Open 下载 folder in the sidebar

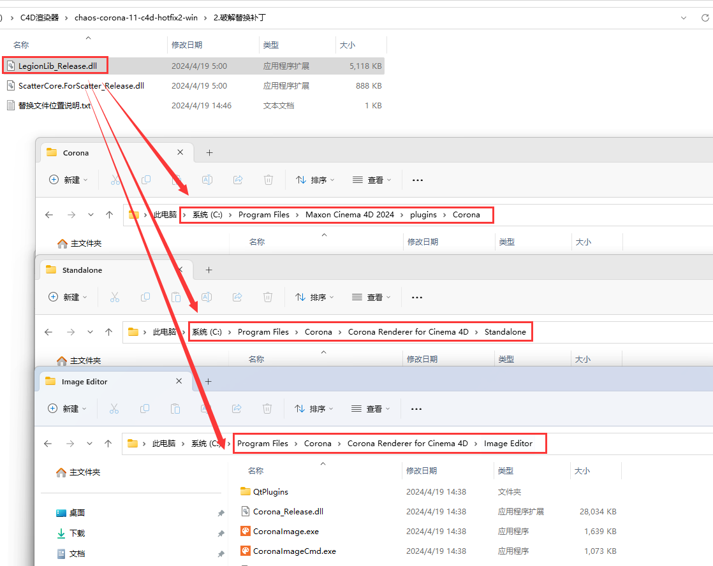(77, 533)
